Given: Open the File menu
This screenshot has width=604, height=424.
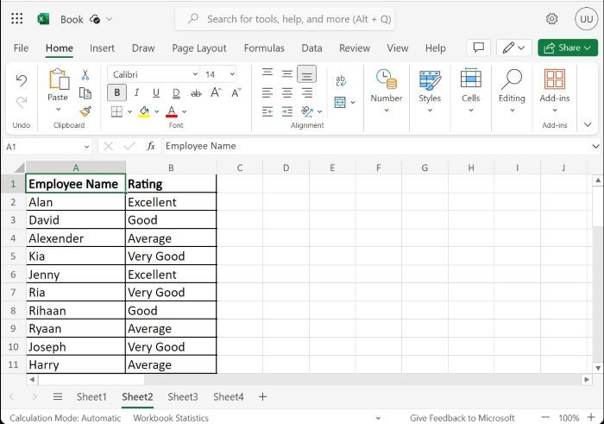Looking at the screenshot, I should click(x=21, y=48).
